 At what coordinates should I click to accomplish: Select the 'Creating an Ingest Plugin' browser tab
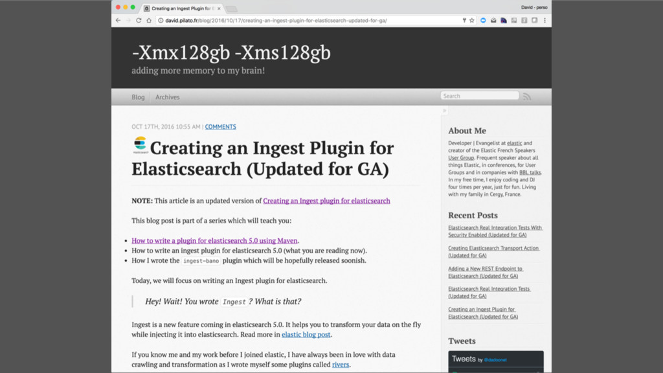click(182, 8)
